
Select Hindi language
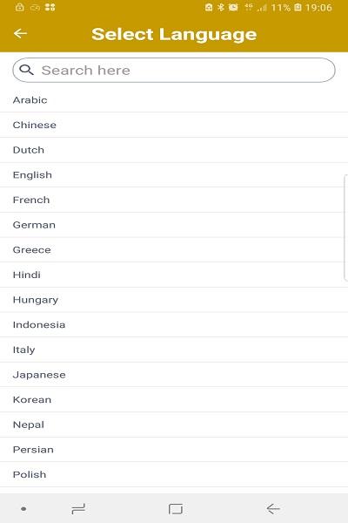174,275
